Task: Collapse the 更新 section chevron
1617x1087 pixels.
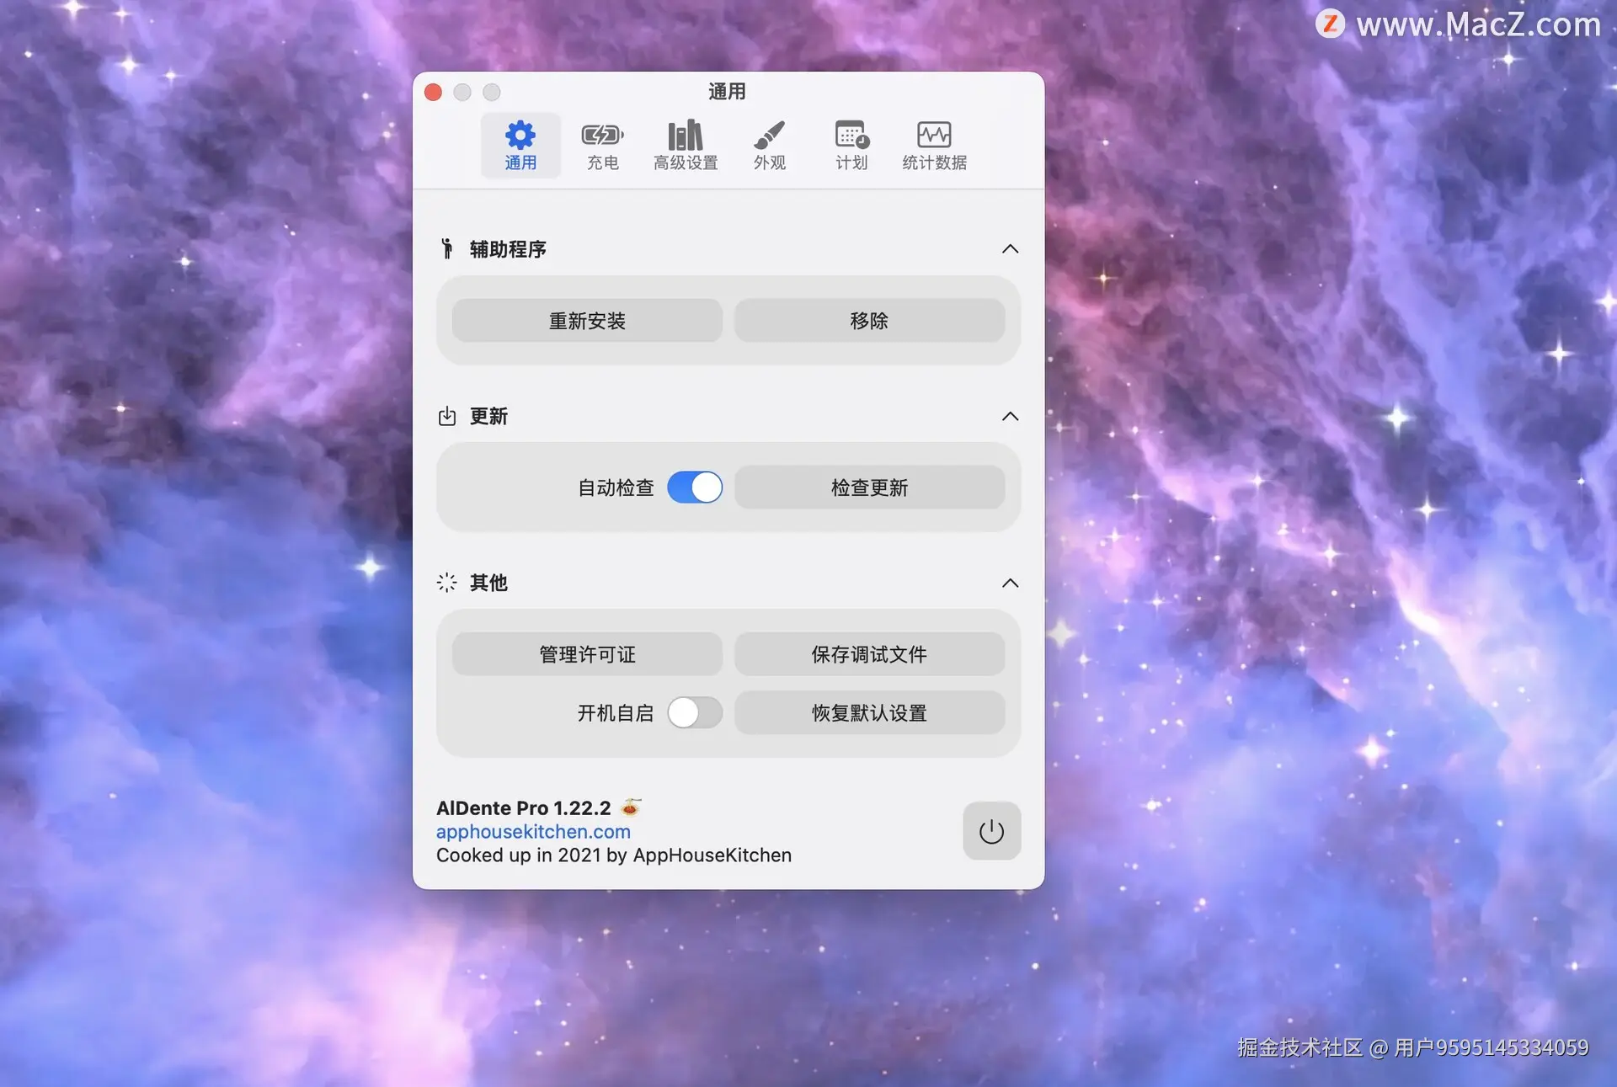Action: point(1010,417)
